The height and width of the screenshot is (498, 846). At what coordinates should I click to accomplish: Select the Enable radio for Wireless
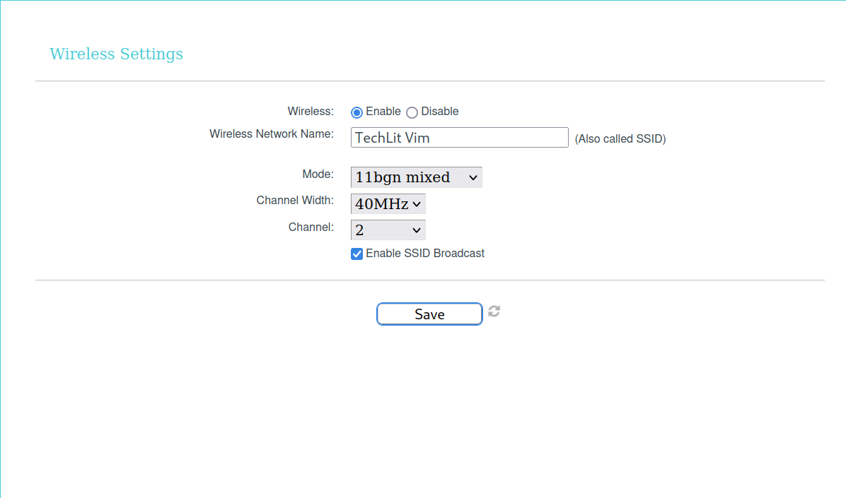coord(357,112)
